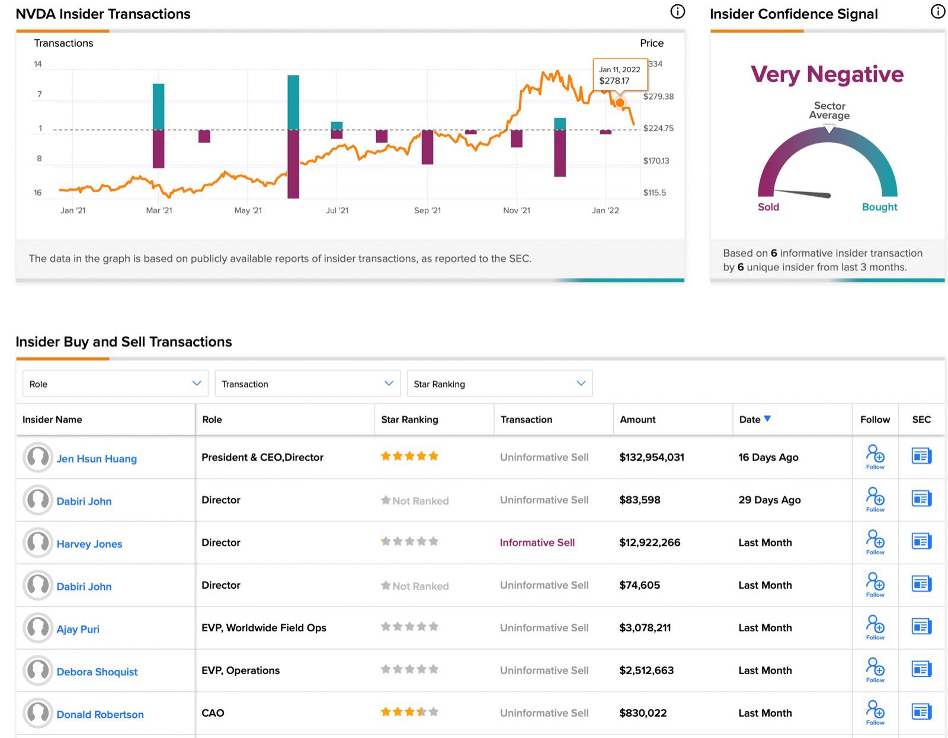Click Ajay Puri avatar

click(x=38, y=628)
